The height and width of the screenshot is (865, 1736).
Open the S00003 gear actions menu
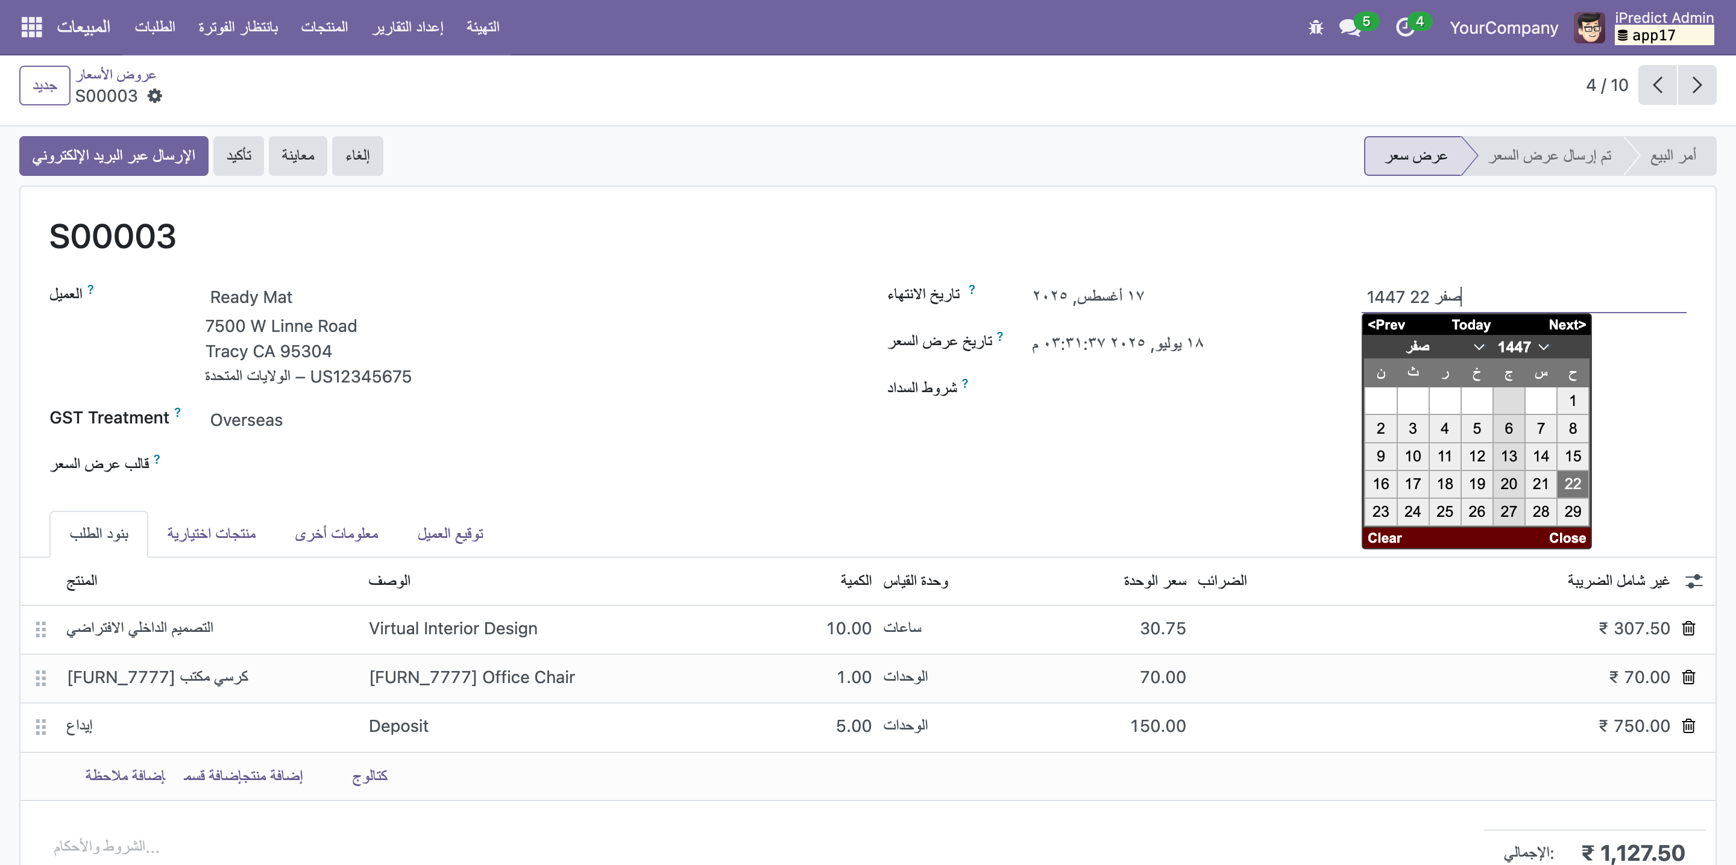click(x=155, y=96)
